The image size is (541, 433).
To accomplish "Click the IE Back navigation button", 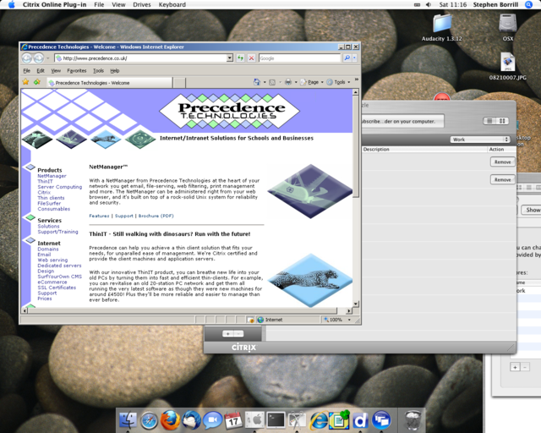I will click(26, 58).
